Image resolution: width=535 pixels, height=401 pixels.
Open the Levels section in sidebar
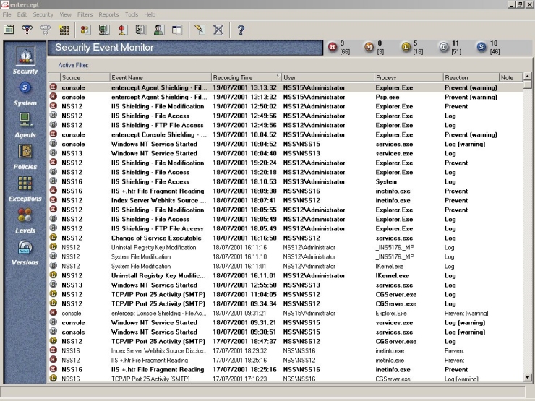25,220
